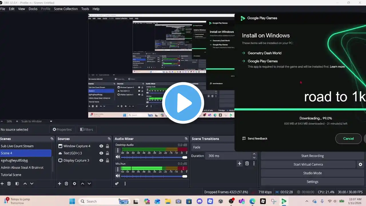Remove the selected source with trash icon
The width and height of the screenshot is (366, 206).
click(x=66, y=184)
